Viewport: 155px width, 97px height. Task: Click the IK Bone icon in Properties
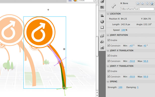(114, 6)
